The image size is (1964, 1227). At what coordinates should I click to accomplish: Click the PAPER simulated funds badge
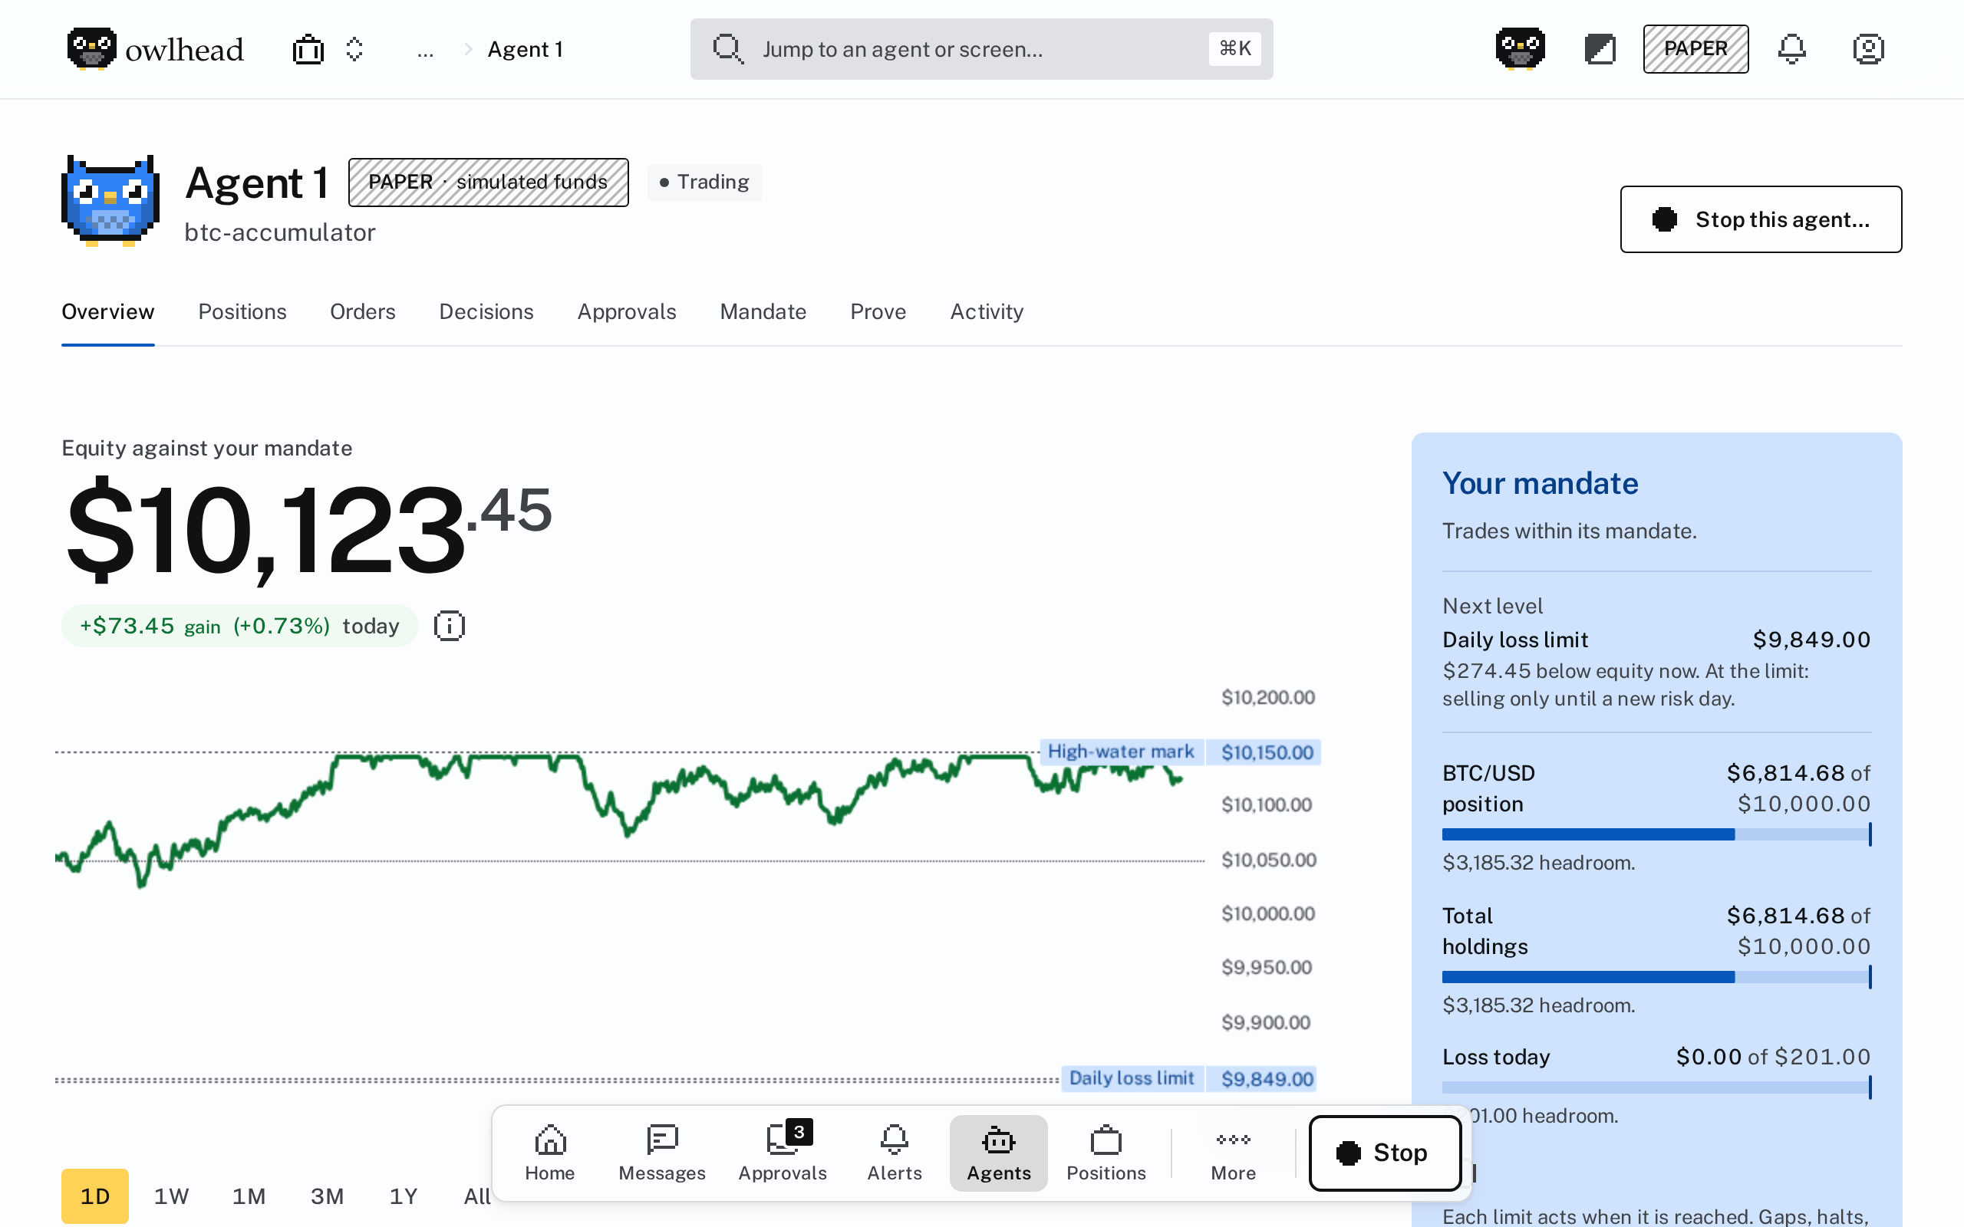click(x=488, y=182)
